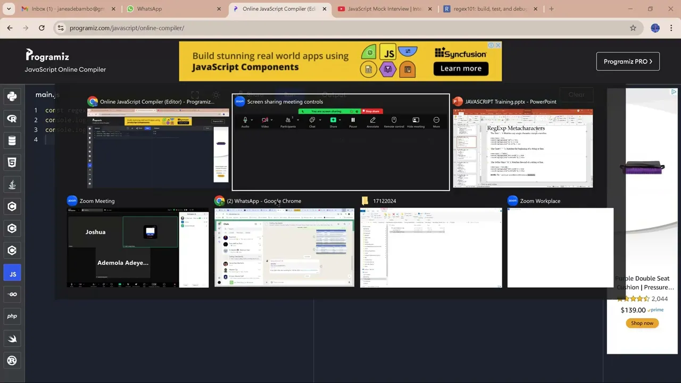The image size is (681, 383).
Task: Open the HTML5 editor sidebar icon
Action: [12, 162]
